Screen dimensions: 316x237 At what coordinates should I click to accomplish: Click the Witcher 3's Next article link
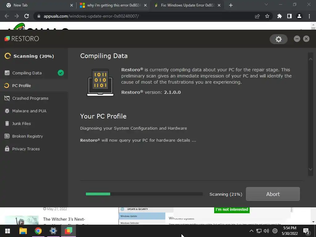(x=64, y=219)
